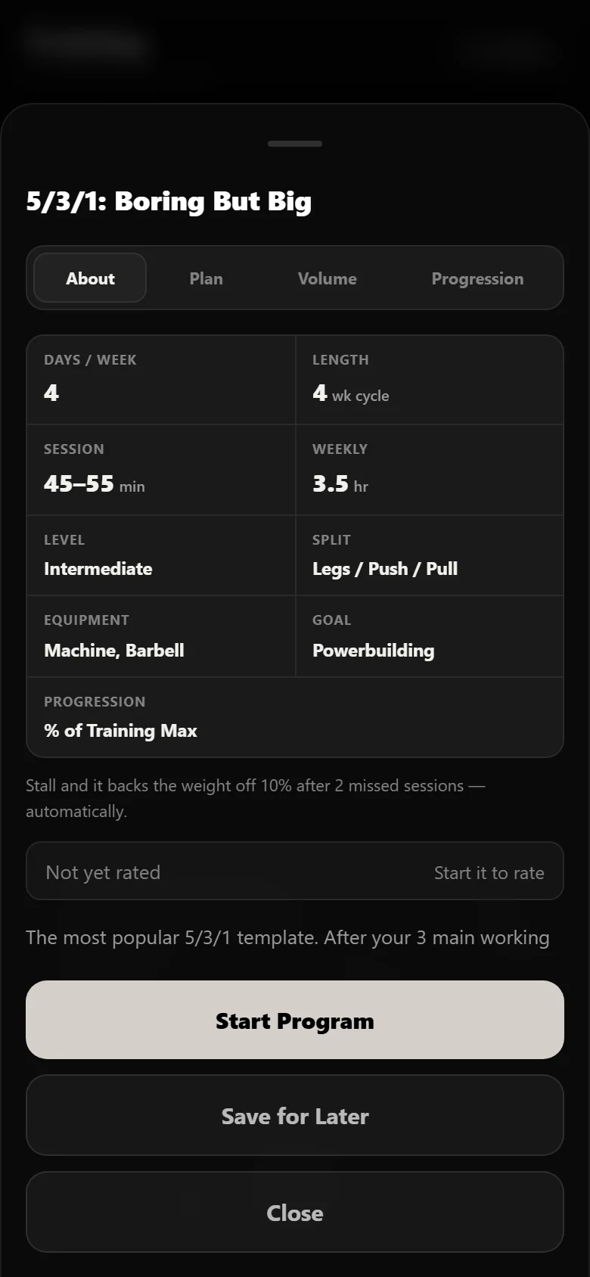Switch to the Plan tab
The image size is (590, 1277).
[x=206, y=278]
